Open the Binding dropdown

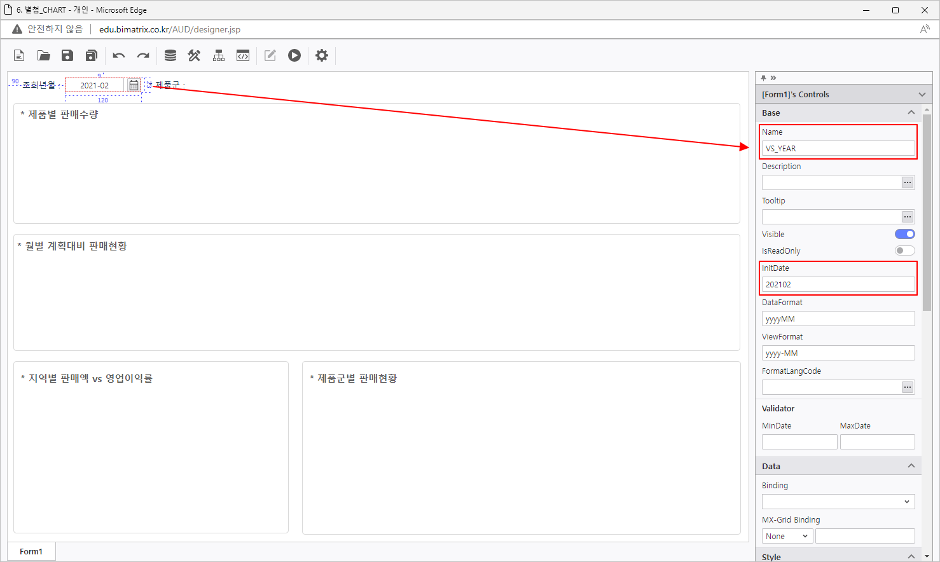(x=838, y=502)
